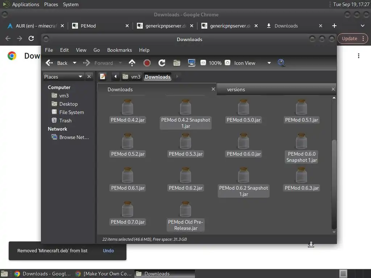Open the Bookmarks menu
This screenshot has width=371, height=278.
[120, 50]
